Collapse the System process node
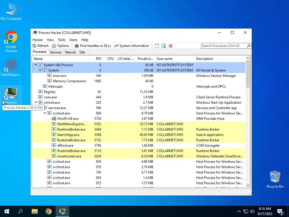The height and width of the screenshot is (217, 289). click(40, 70)
